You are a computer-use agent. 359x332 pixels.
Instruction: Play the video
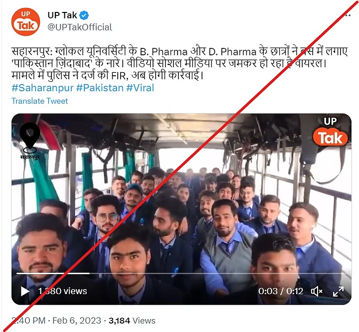point(25,291)
